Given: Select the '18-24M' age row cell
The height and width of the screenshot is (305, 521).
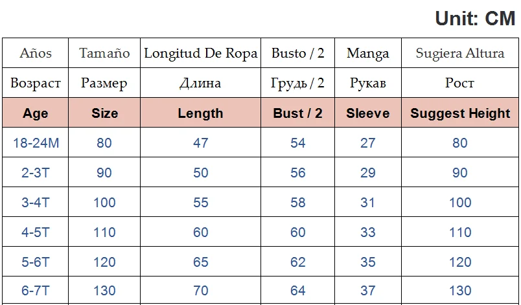Looking at the screenshot, I should (36, 142).
